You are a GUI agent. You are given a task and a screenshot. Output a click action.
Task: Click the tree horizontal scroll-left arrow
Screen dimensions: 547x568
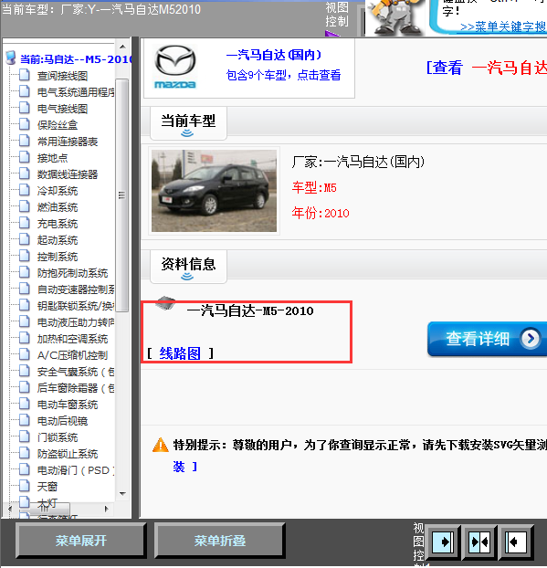click(x=10, y=509)
